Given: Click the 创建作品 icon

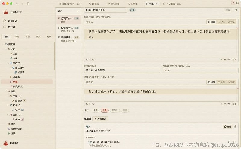Looking at the screenshot, I should click(x=5, y=21).
